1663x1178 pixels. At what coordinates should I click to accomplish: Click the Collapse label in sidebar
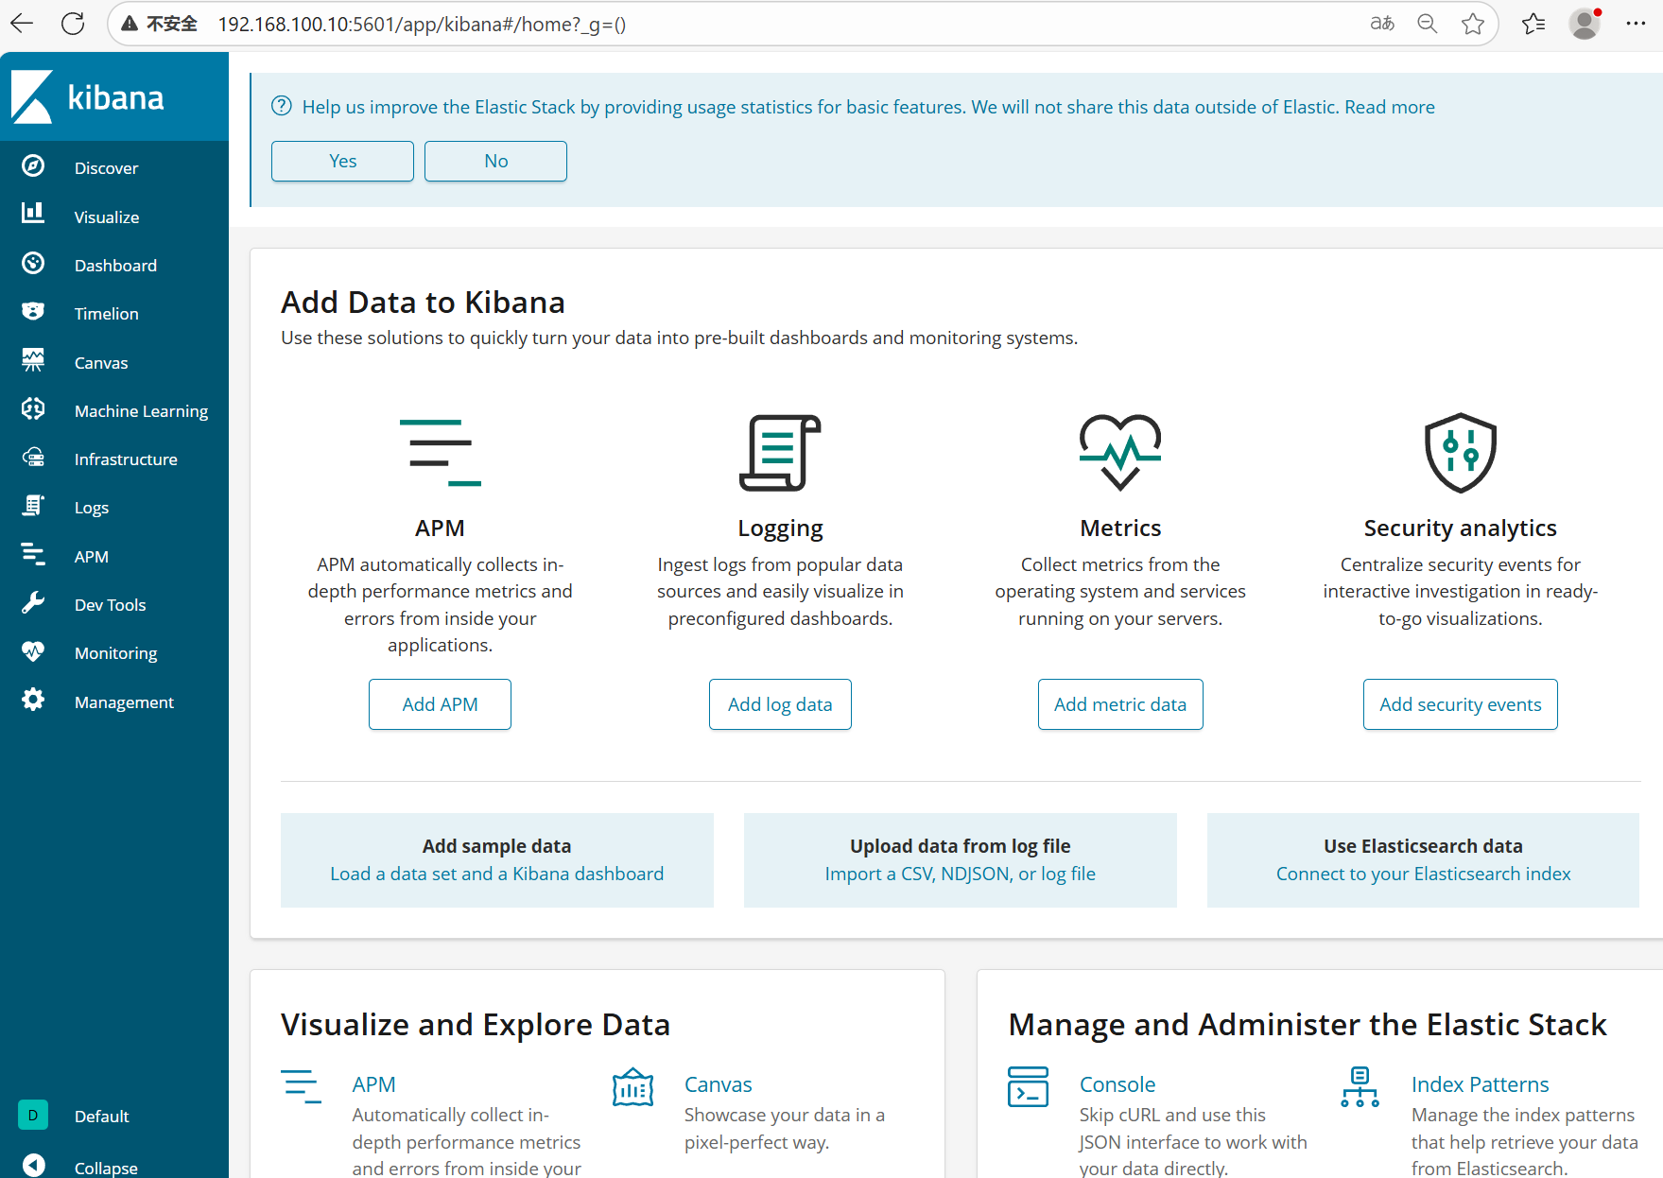[106, 1168]
